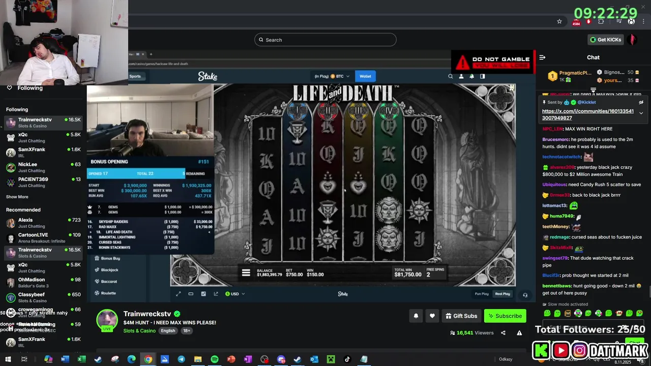Open TikTok from the taskbar
The width and height of the screenshot is (651, 366).
point(347,359)
